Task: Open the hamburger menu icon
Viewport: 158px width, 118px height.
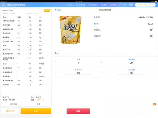Action: tap(4, 5)
